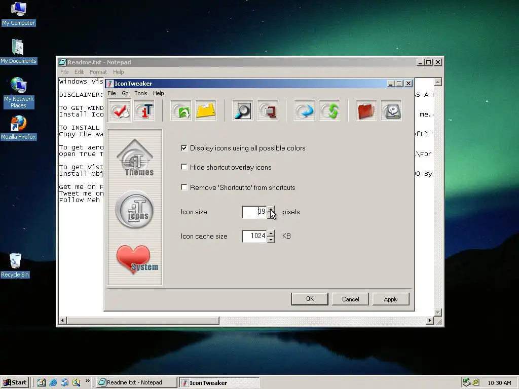Screen dimensions: 519x389
Task: Click the red checkmark toolbar icon
Action: click(119, 111)
